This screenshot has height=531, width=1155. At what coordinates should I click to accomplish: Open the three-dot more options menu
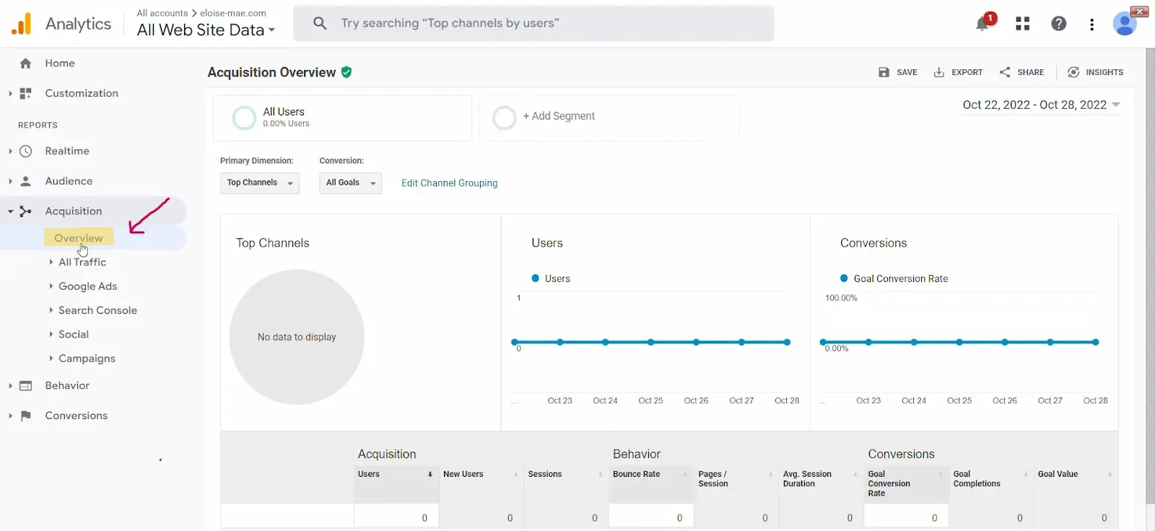click(1091, 25)
